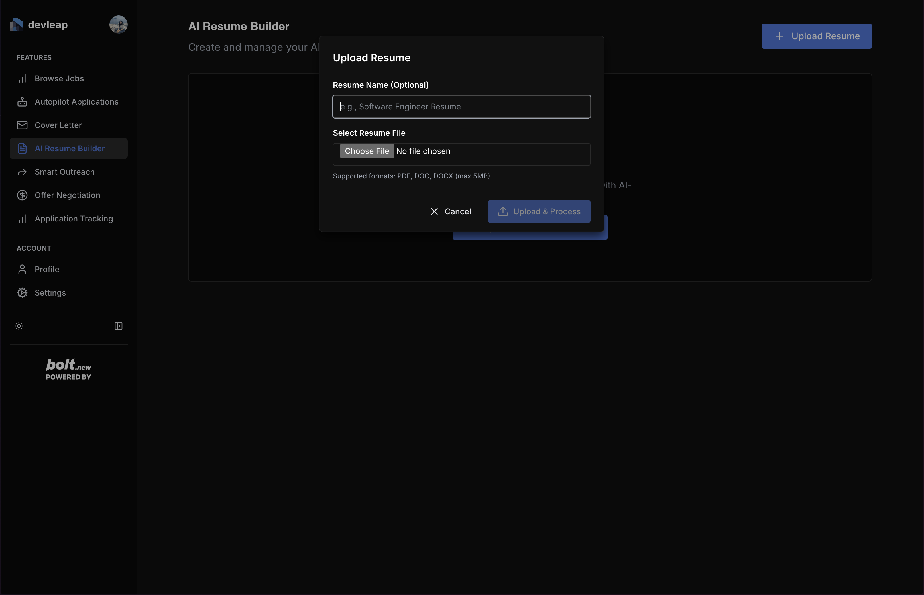Toggle the light/dark theme sun icon

(x=19, y=326)
